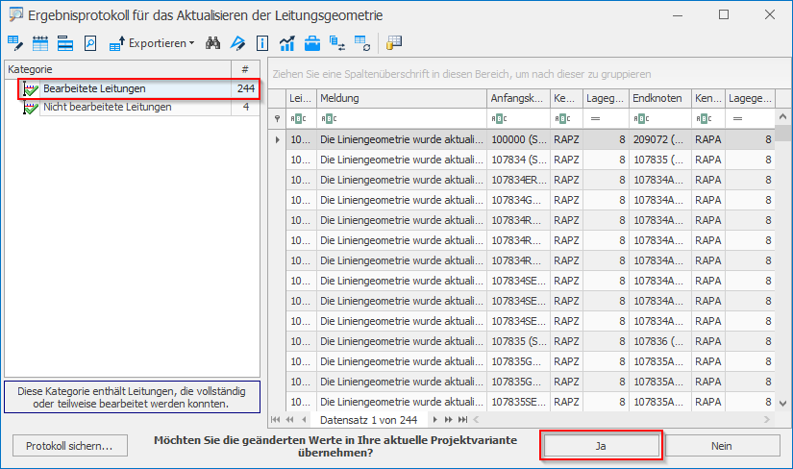Click the binoculars search icon
This screenshot has height=469, width=793.
click(x=213, y=43)
